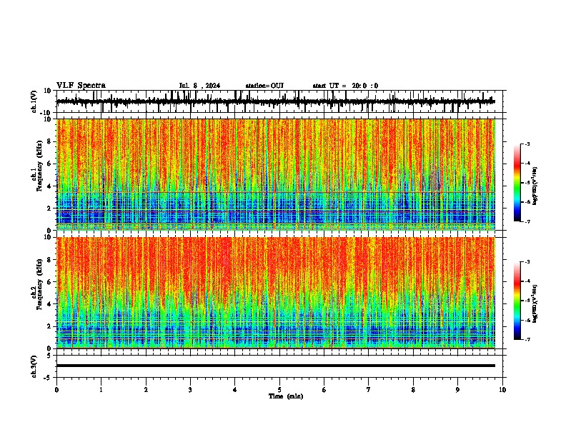Click the ch.1 voltage waveform trace panel
This screenshot has width=566, height=437.
point(281,101)
